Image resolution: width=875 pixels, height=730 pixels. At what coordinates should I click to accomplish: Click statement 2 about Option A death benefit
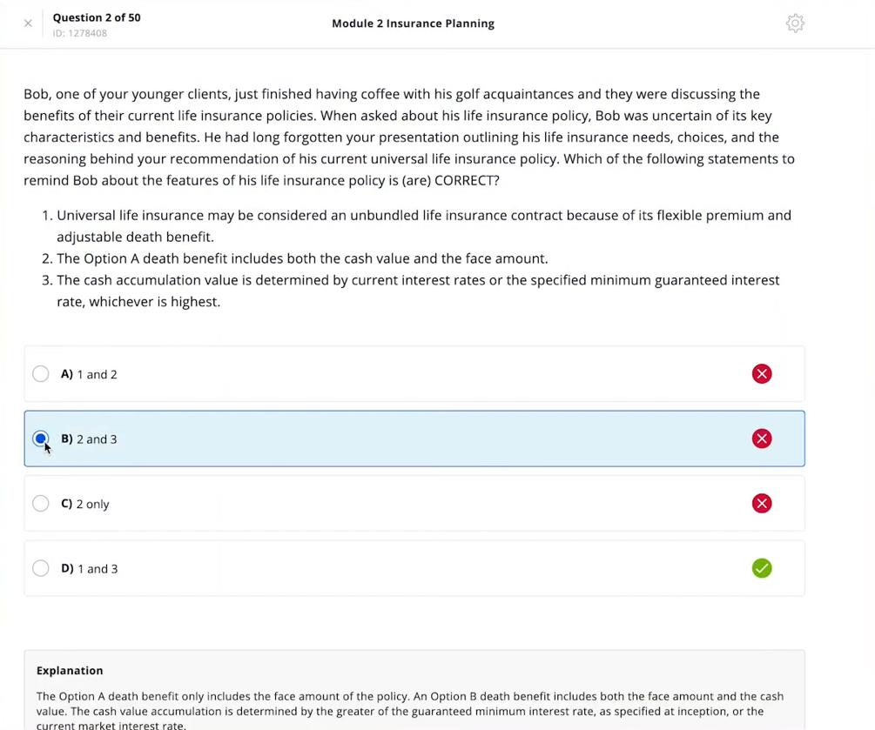tap(302, 258)
